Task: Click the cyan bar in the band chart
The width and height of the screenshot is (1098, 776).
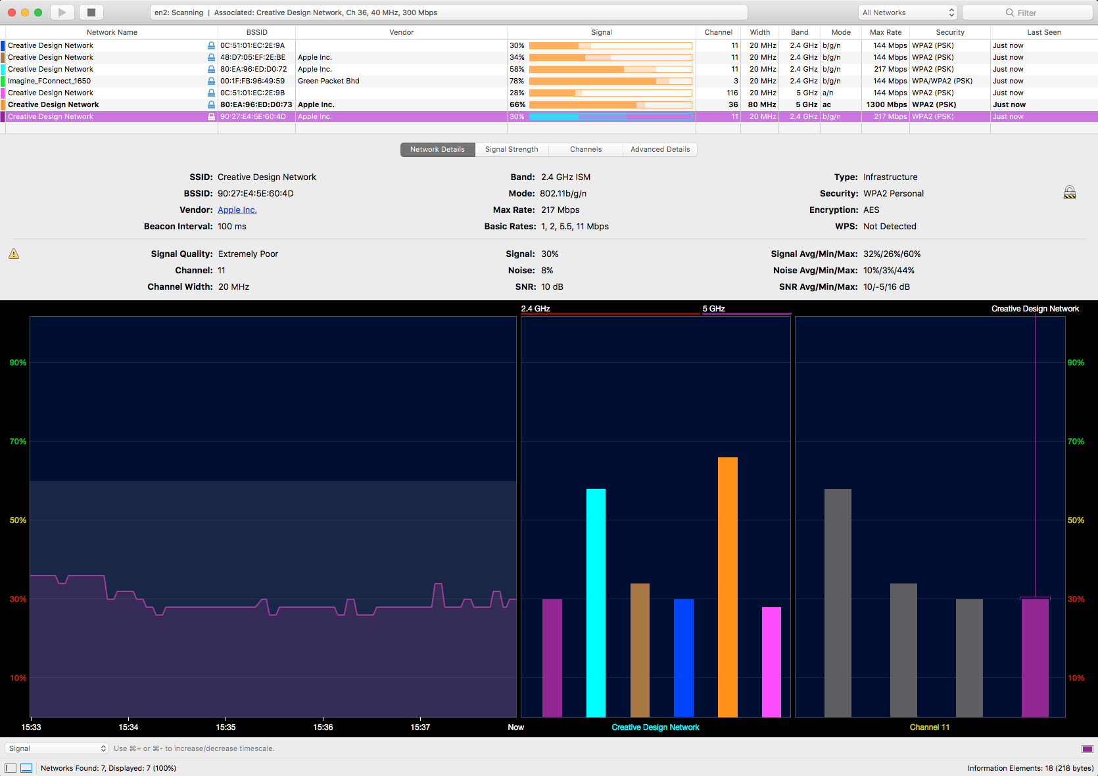Action: 596,603
